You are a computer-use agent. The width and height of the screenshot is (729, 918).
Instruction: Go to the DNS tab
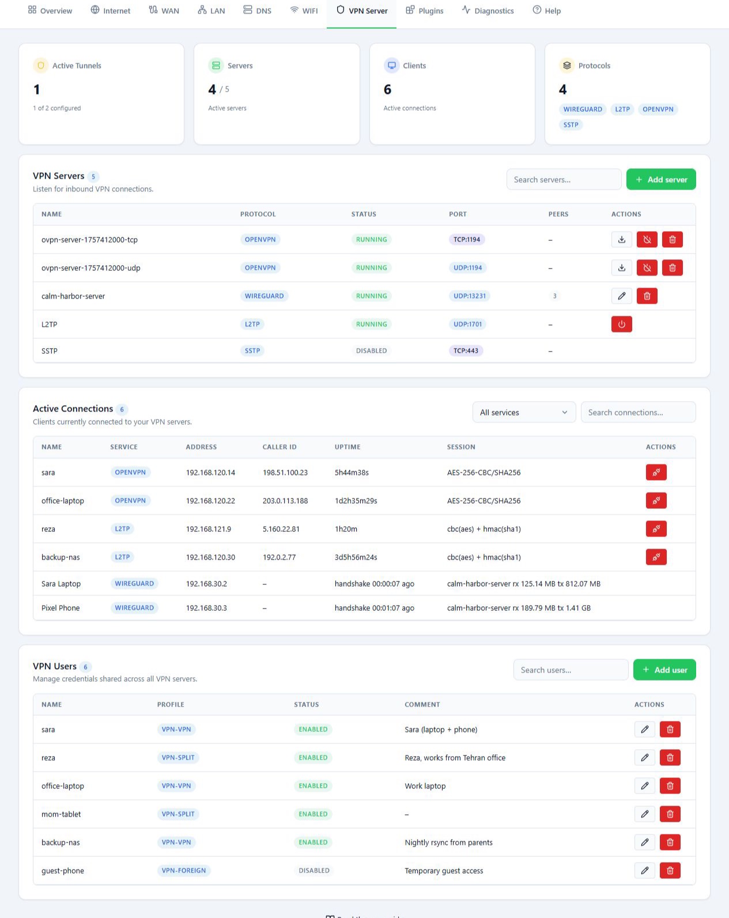(257, 10)
